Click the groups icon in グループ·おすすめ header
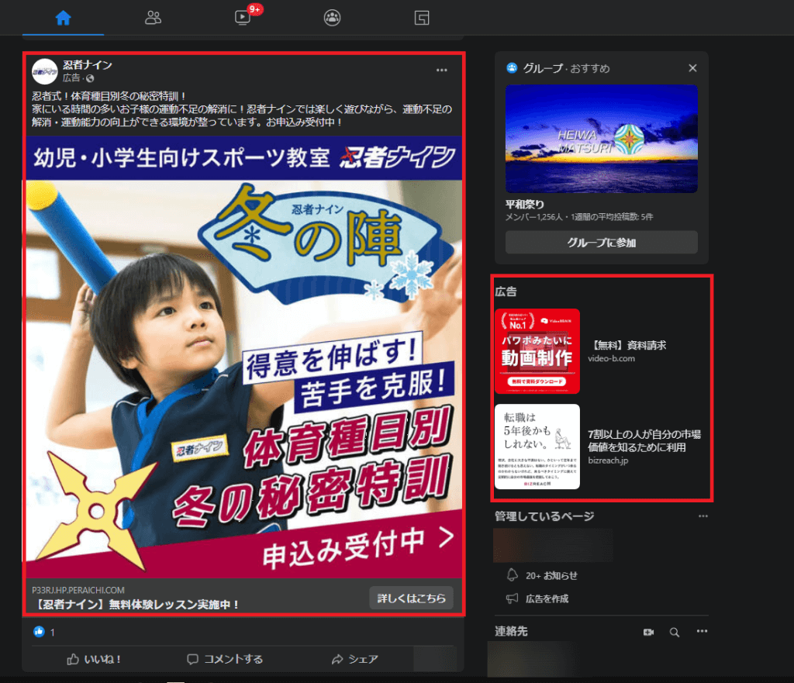The width and height of the screenshot is (794, 683). [x=512, y=68]
